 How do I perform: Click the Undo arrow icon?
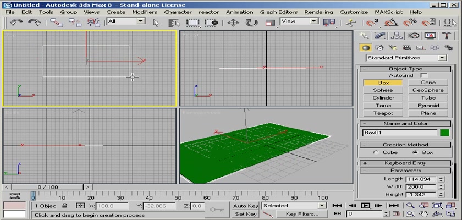pos(16,23)
